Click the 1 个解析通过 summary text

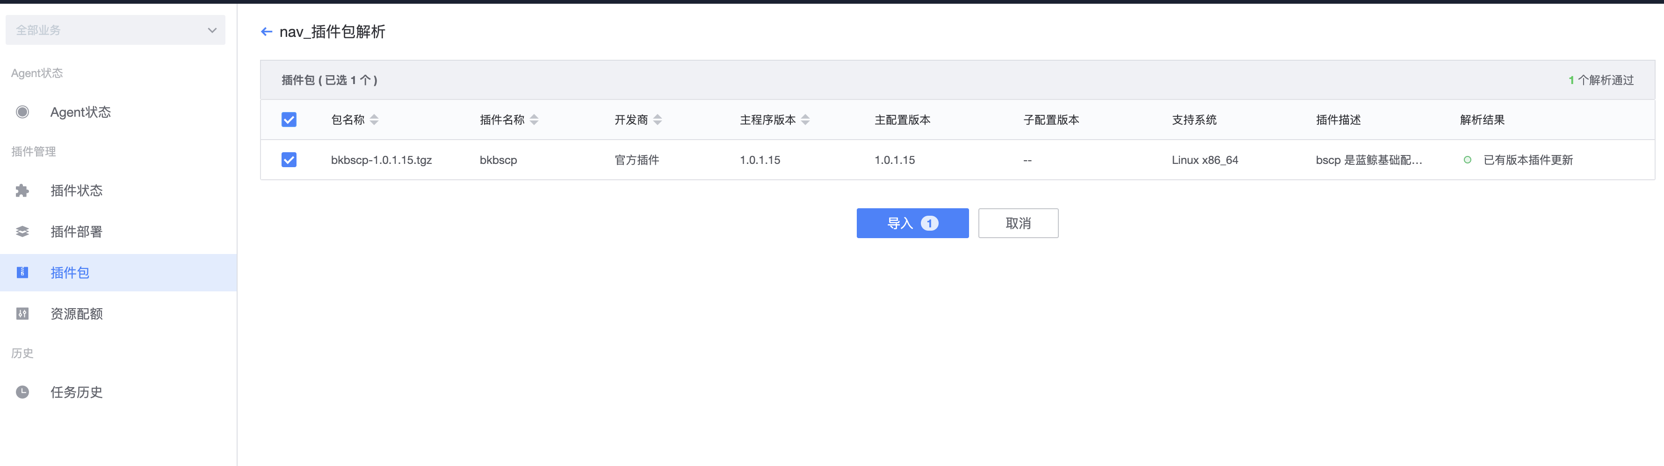pyautogui.click(x=1601, y=80)
